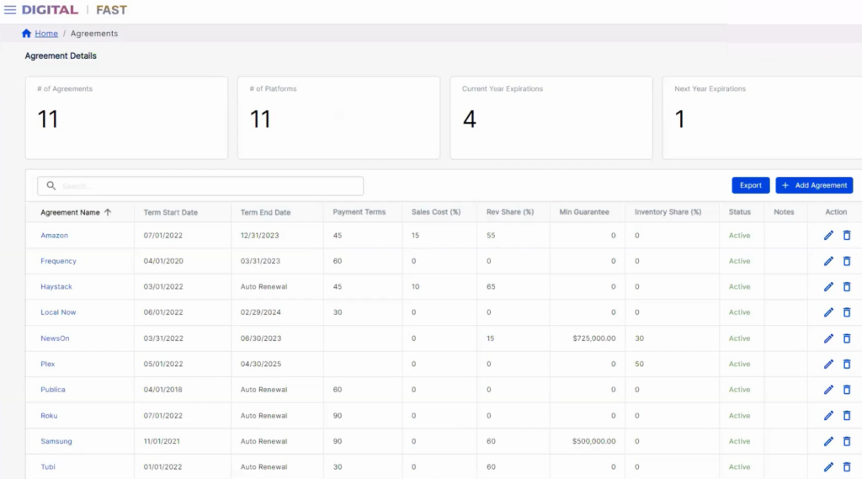
Task: Toggle sort arrow on Agreement Name column
Action: coord(108,212)
